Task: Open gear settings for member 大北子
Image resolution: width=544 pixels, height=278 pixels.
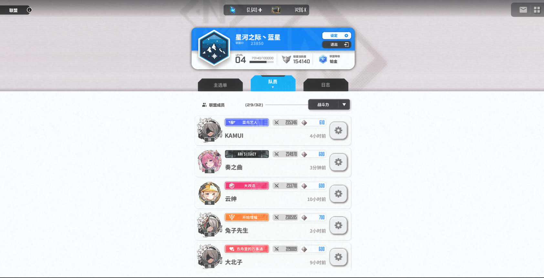Action: click(x=338, y=257)
